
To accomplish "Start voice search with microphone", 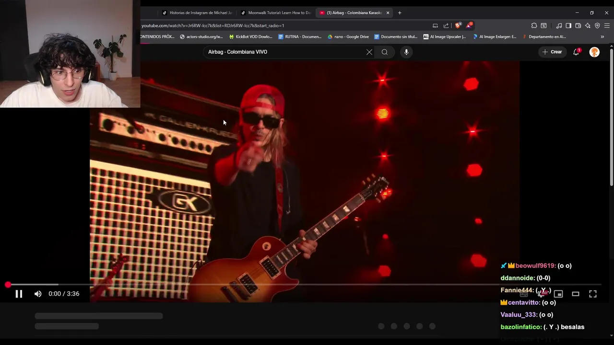I will [406, 52].
